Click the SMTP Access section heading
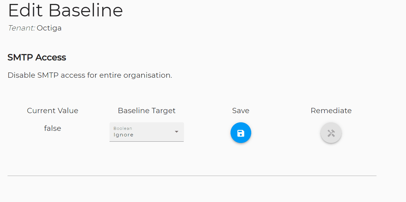Viewport: 406px width, 202px height. 37,57
